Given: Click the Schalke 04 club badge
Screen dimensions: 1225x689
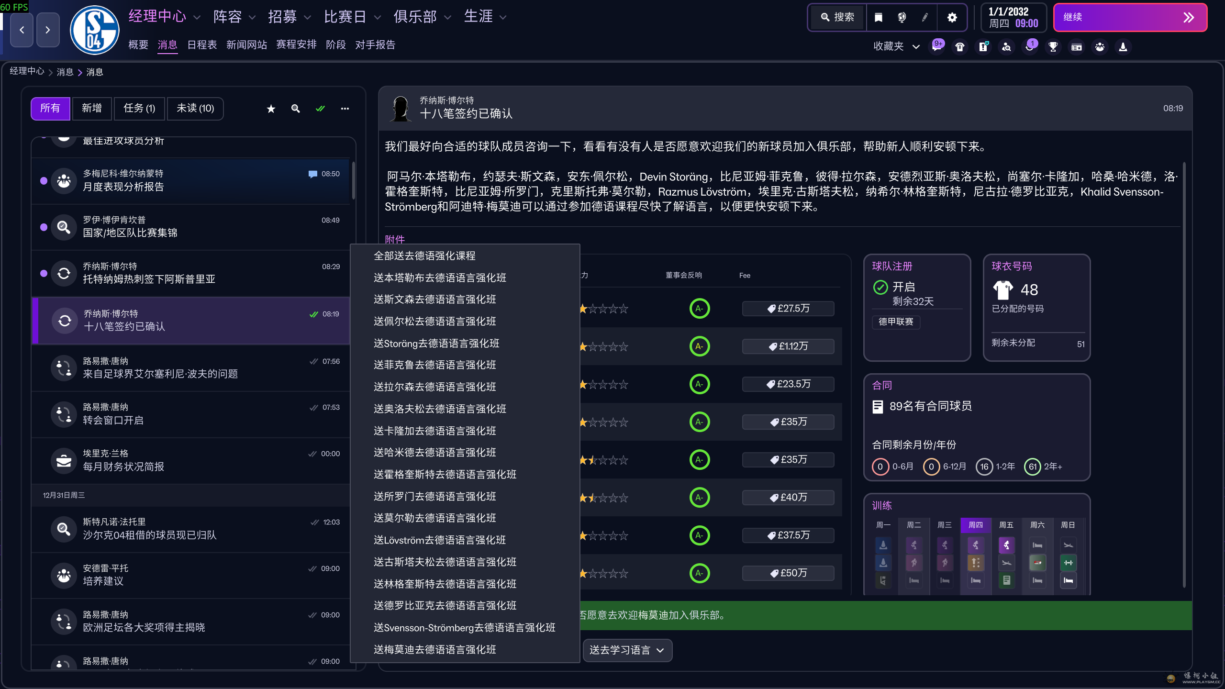Looking at the screenshot, I should 94,30.
